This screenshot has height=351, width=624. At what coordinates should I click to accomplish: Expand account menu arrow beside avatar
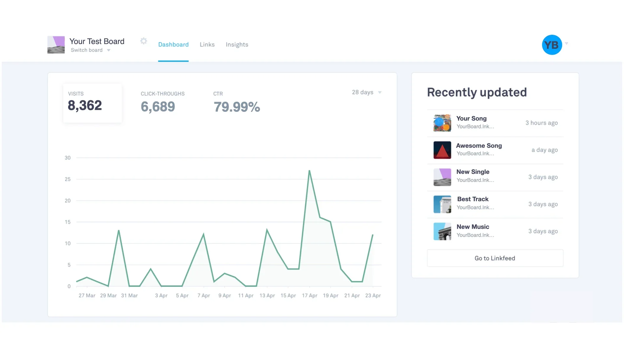click(566, 44)
